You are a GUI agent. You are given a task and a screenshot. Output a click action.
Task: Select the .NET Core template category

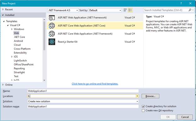(x=19, y=37)
